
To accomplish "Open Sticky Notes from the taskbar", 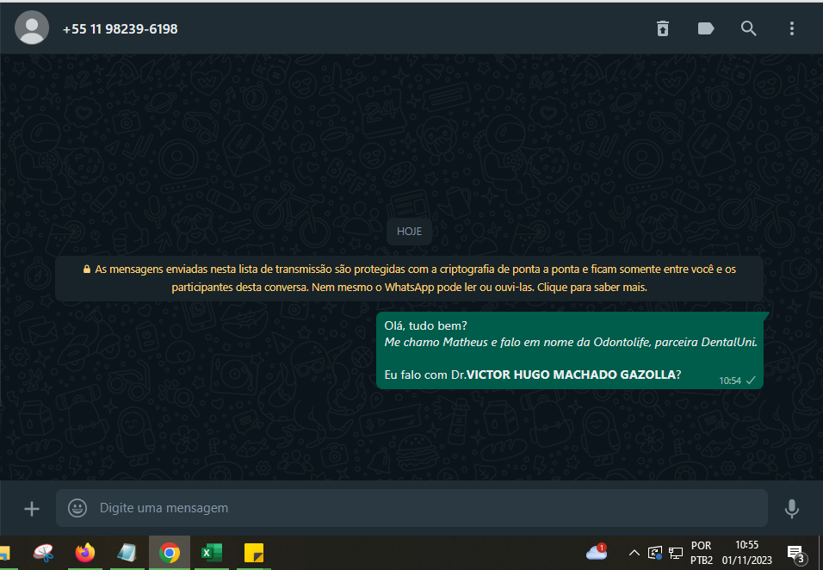I will 254,553.
